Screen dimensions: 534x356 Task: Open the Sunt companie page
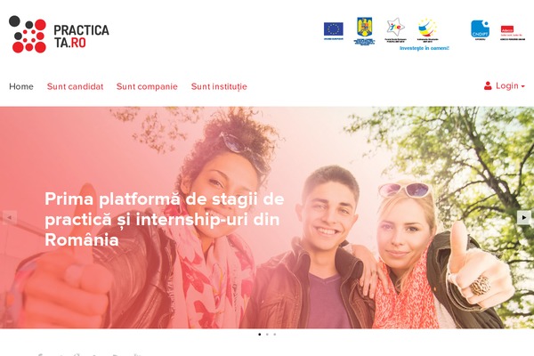147,86
